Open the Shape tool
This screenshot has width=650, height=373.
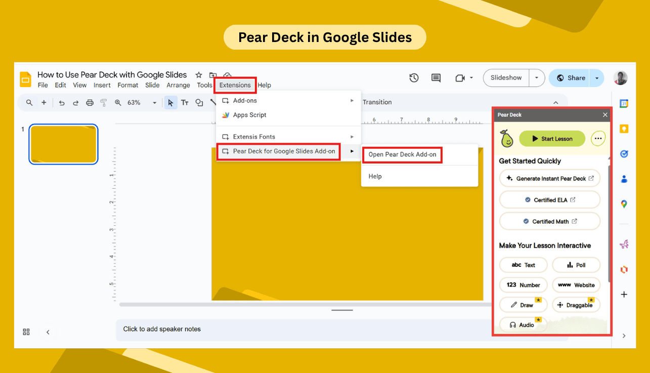click(199, 102)
